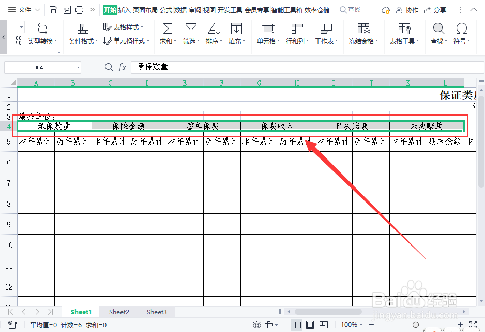The width and height of the screenshot is (485, 332).
Task: Click the cloud sync status icon
Action: click(385, 10)
